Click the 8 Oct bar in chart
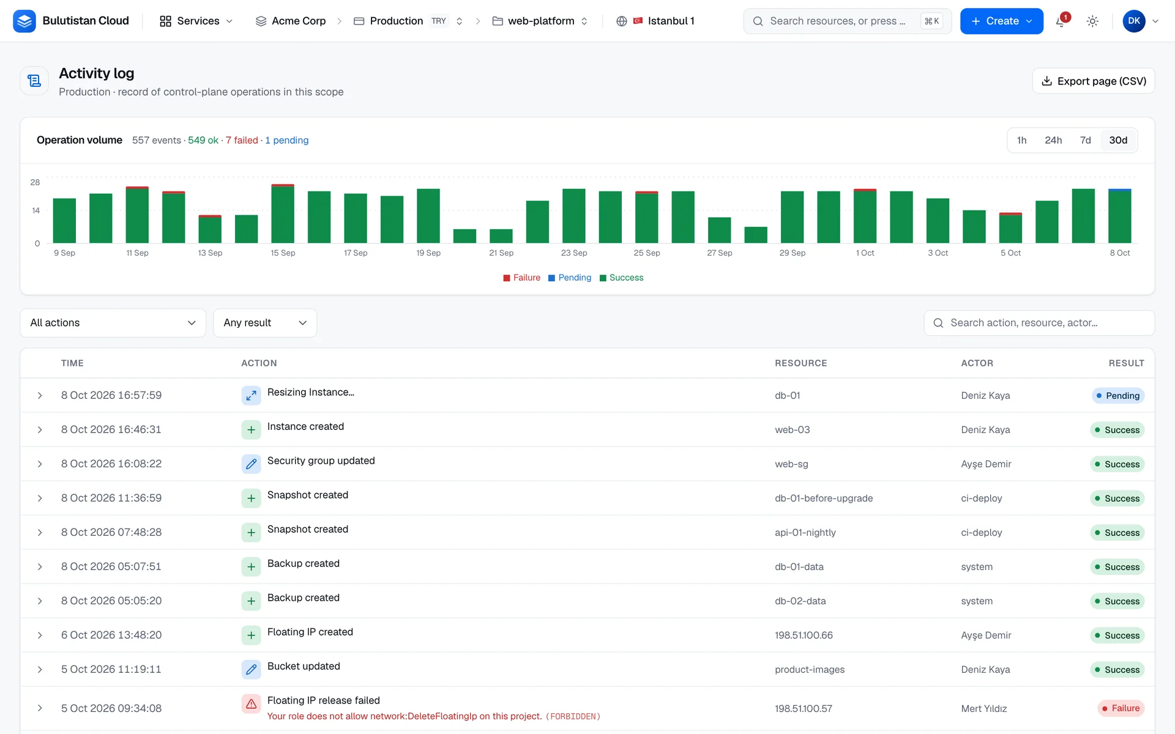The height and width of the screenshot is (734, 1175). pos(1120,216)
